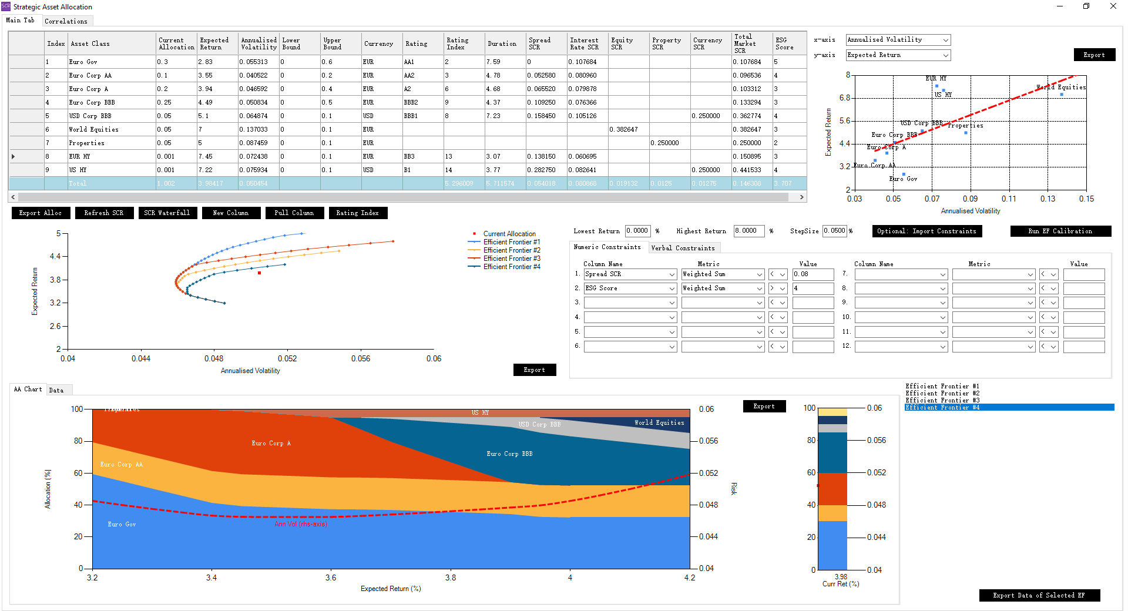Viewport: 1128px width, 611px height.
Task: Click the Refresh SCR button
Action: coord(104,213)
